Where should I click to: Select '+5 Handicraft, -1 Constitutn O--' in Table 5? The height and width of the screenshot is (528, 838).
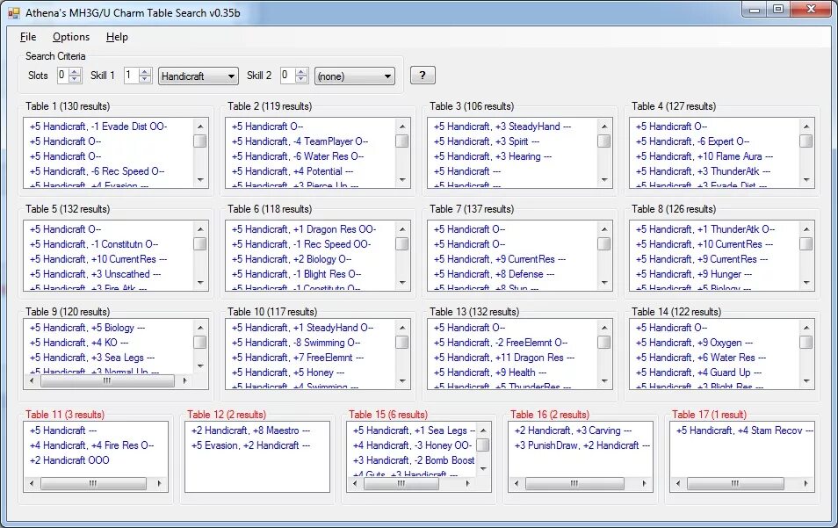pos(93,244)
